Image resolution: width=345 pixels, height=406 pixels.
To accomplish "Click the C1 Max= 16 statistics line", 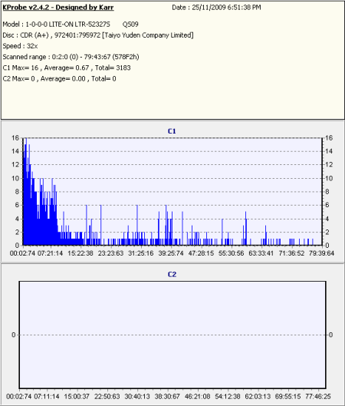I will point(67,68).
